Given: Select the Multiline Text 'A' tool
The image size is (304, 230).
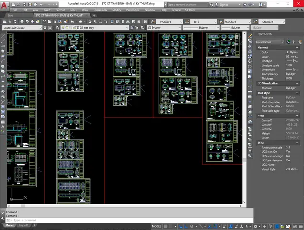Looking at the screenshot, I should 3,127.
